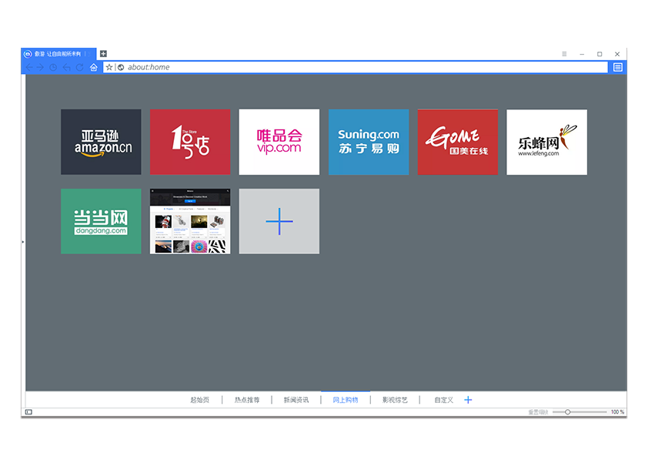Select the 网上购物 tab
Viewport: 648px width, 459px height.
click(346, 400)
